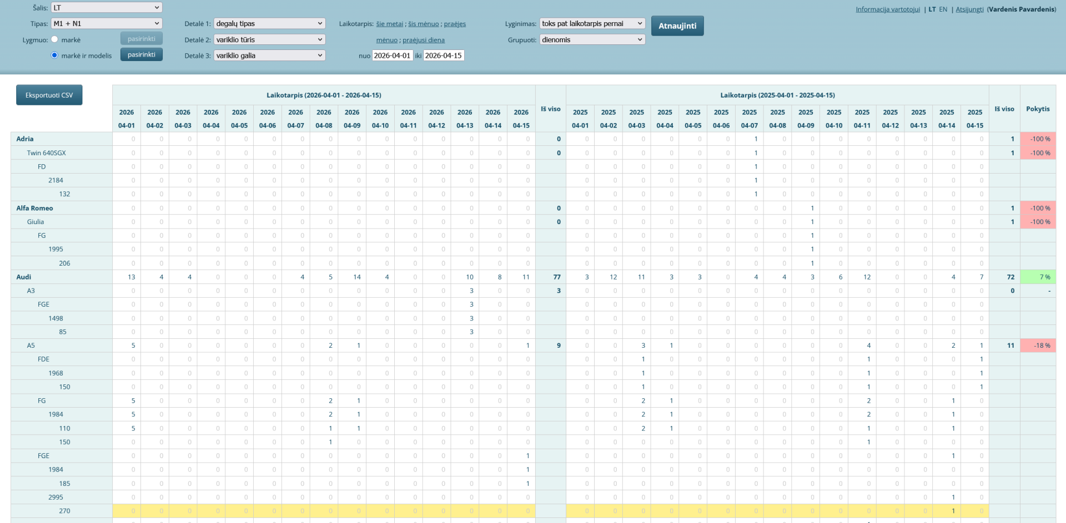Click the Atsijungti logout link
Viewport: 1066px width, 523px height.
pyautogui.click(x=969, y=9)
